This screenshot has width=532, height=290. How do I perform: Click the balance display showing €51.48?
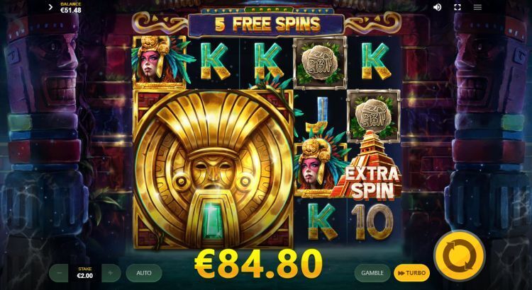point(70,8)
